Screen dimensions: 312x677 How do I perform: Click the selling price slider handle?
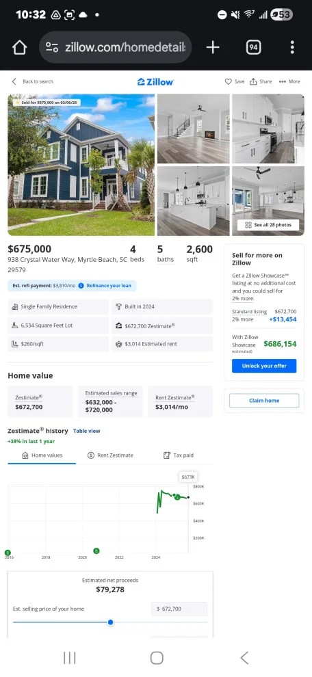[111, 622]
